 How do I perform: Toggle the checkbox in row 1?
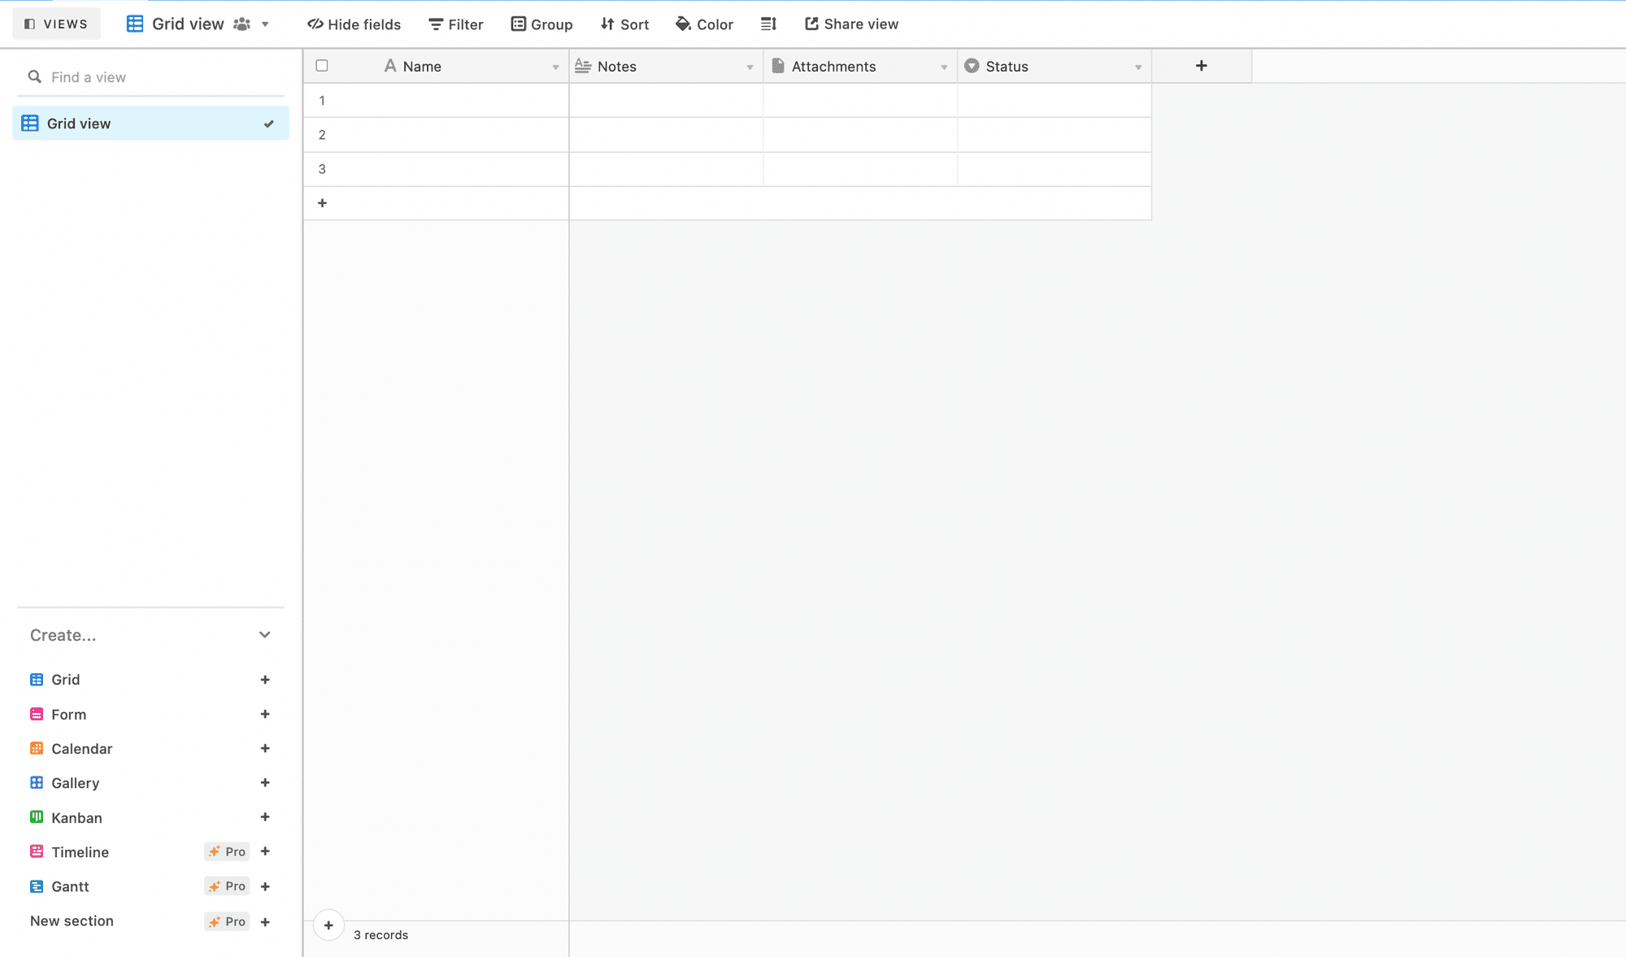click(322, 100)
